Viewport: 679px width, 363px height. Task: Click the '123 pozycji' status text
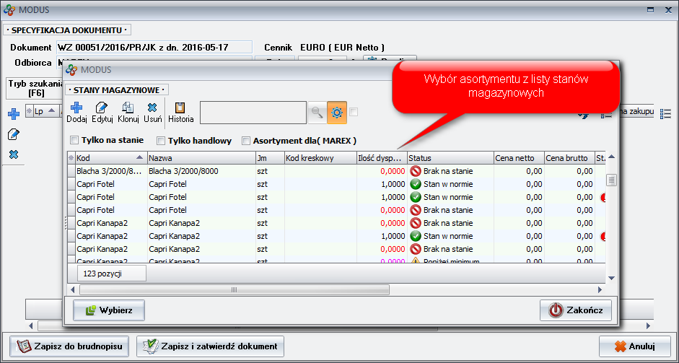pyautogui.click(x=102, y=274)
